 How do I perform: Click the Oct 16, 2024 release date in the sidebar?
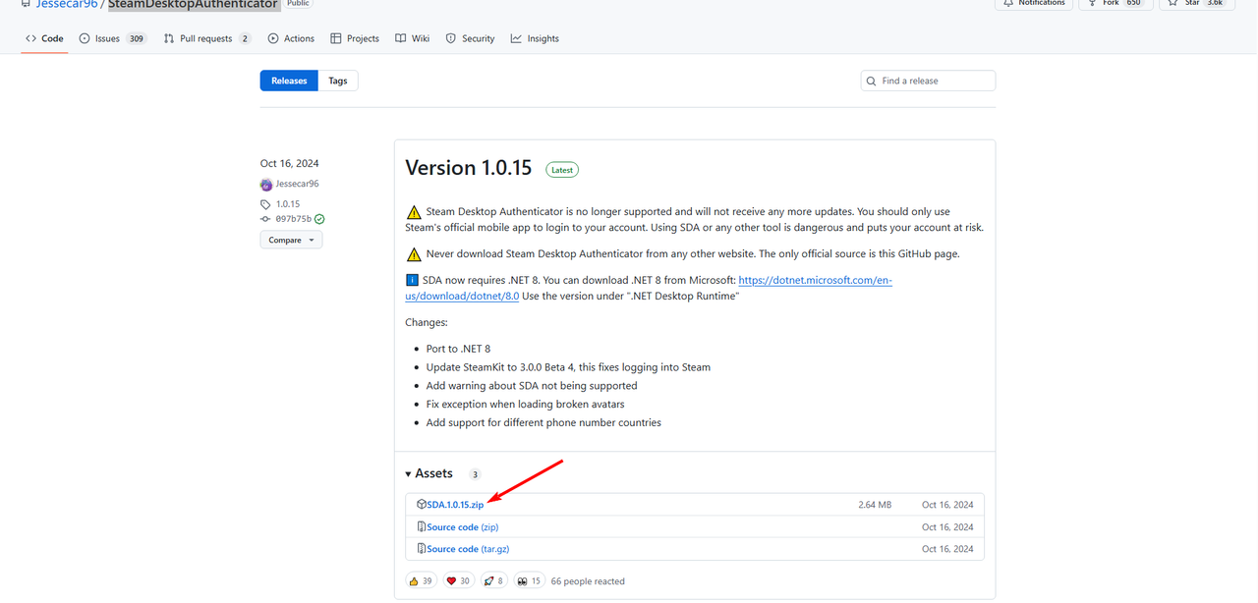click(289, 163)
